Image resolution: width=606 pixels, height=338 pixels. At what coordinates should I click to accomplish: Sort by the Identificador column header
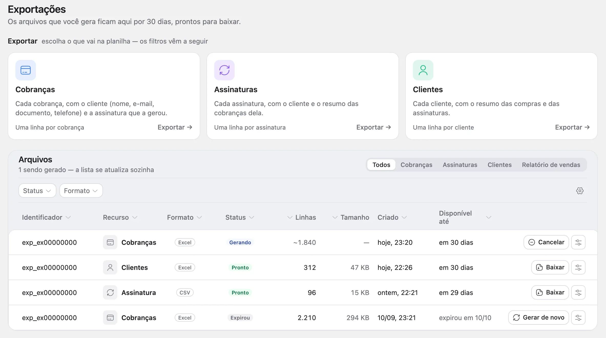(x=46, y=217)
